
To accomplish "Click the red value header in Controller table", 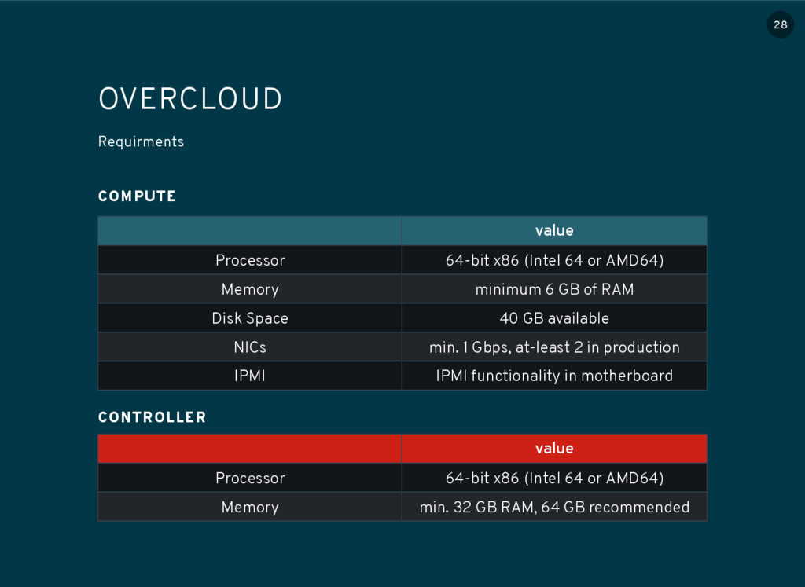I will click(x=554, y=449).
